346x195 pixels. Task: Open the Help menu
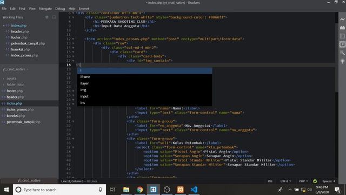[x=72, y=9]
